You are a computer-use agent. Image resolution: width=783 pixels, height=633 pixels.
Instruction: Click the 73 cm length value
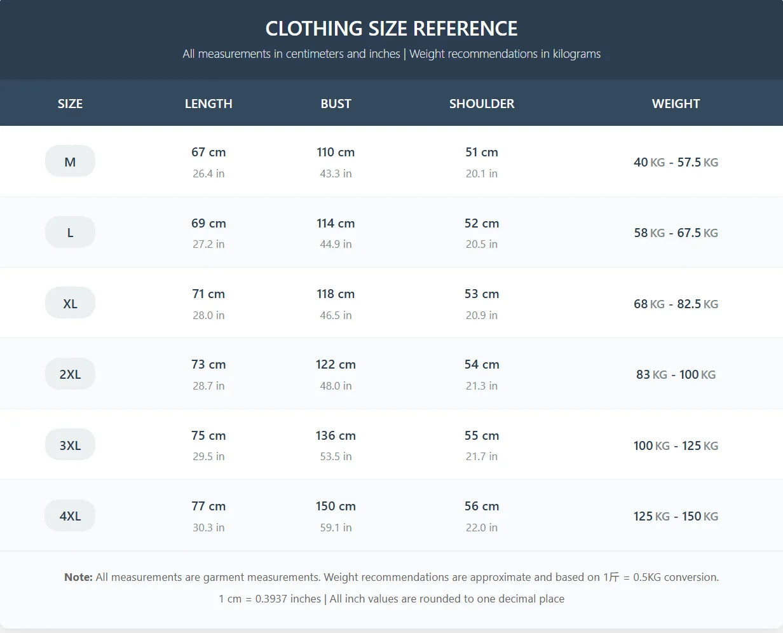pos(208,364)
